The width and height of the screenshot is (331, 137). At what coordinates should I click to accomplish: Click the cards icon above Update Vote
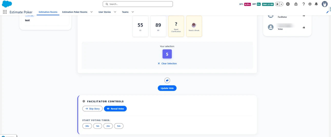[167, 80]
